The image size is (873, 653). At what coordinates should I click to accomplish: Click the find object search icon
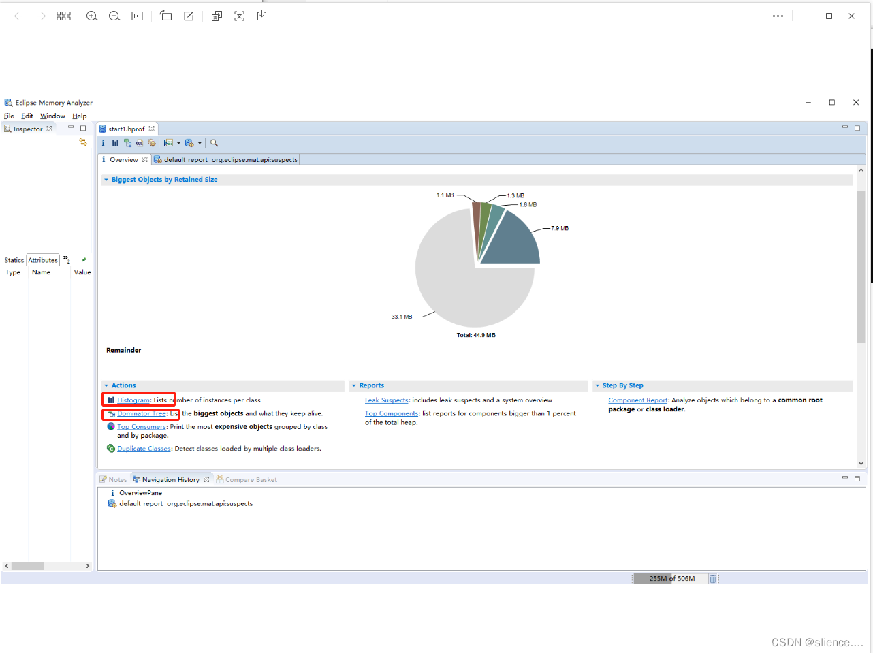coord(214,143)
